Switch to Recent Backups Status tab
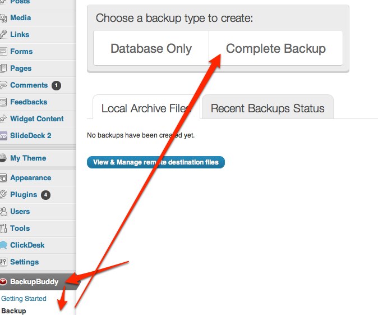Viewport: 378px width, 315px height. (x=268, y=108)
